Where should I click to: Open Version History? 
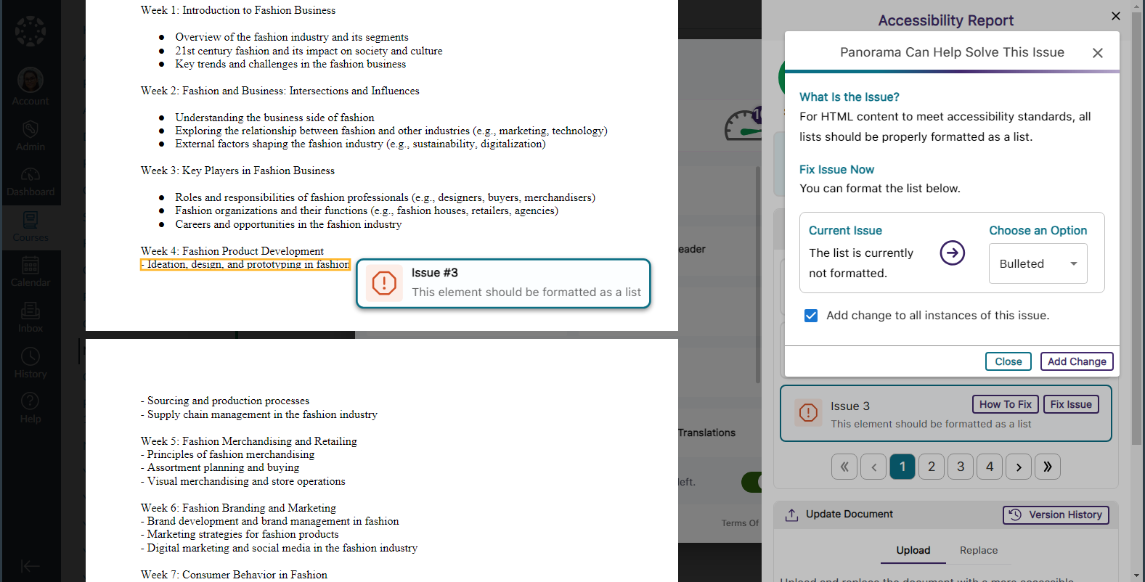1056,515
